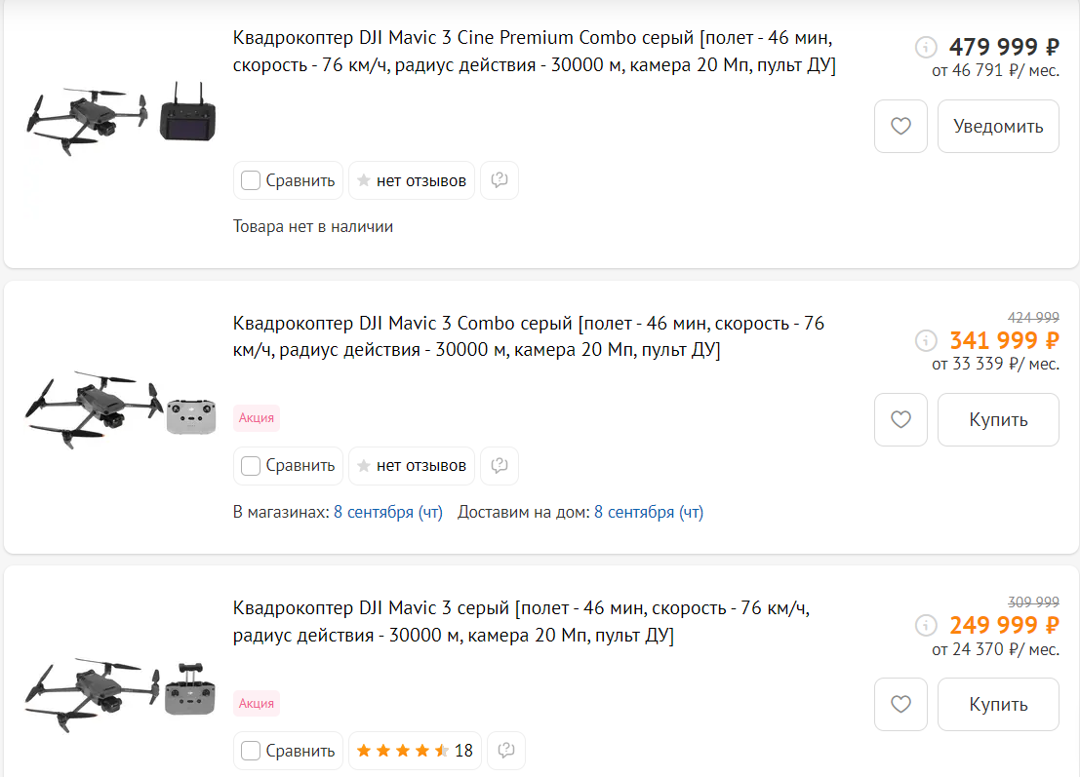Click info icon next to 249 999 ₽
The width and height of the screenshot is (1080, 777).
(926, 625)
